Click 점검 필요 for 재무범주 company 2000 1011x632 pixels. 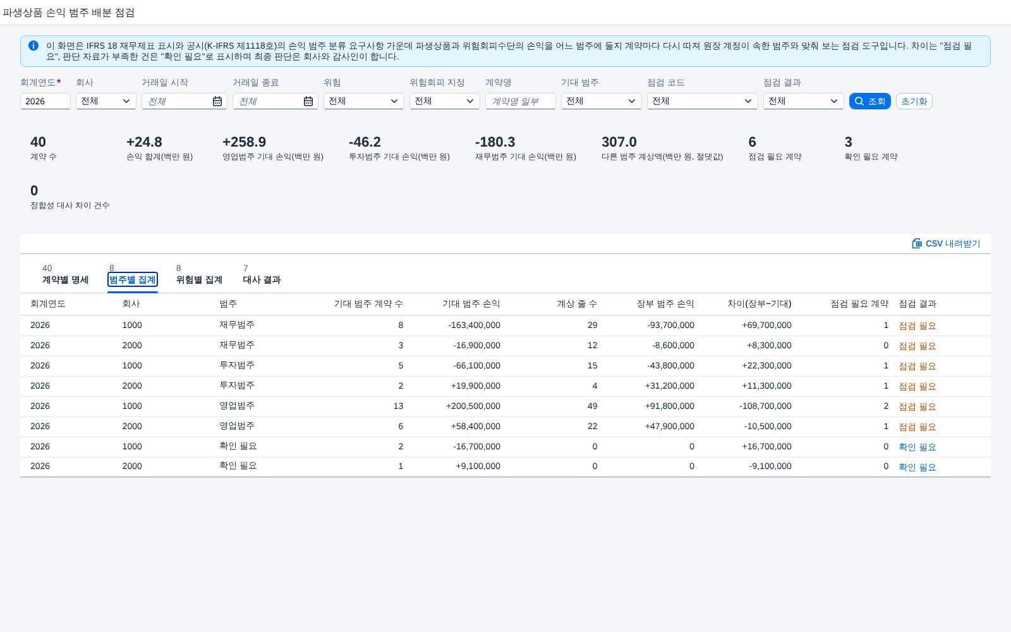tap(917, 346)
